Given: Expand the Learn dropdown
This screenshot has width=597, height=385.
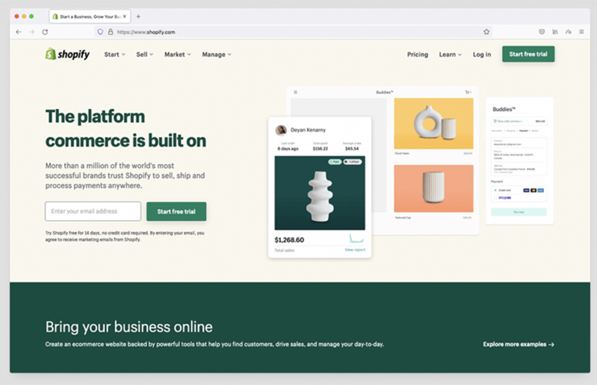Looking at the screenshot, I should point(450,54).
